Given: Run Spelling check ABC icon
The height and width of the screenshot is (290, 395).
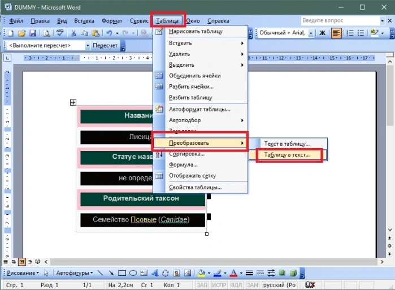Looking at the screenshot, I should tap(60, 33).
